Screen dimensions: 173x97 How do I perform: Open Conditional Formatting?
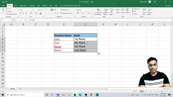(98, 12)
